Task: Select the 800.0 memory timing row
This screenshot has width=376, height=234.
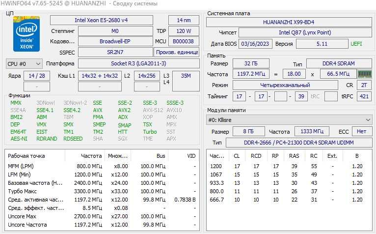Action: click(289, 191)
